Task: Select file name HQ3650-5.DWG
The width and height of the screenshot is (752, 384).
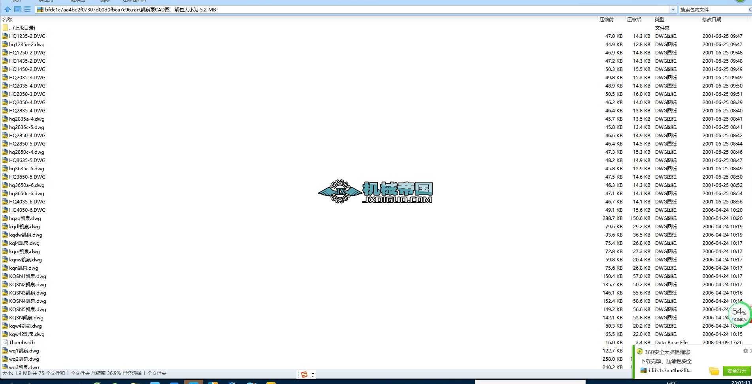Action: [27, 177]
